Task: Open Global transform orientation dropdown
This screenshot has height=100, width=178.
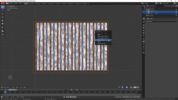Action: coord(63,90)
